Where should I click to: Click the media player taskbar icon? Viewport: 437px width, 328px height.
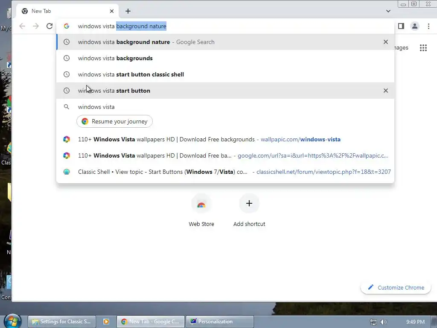coord(106,322)
